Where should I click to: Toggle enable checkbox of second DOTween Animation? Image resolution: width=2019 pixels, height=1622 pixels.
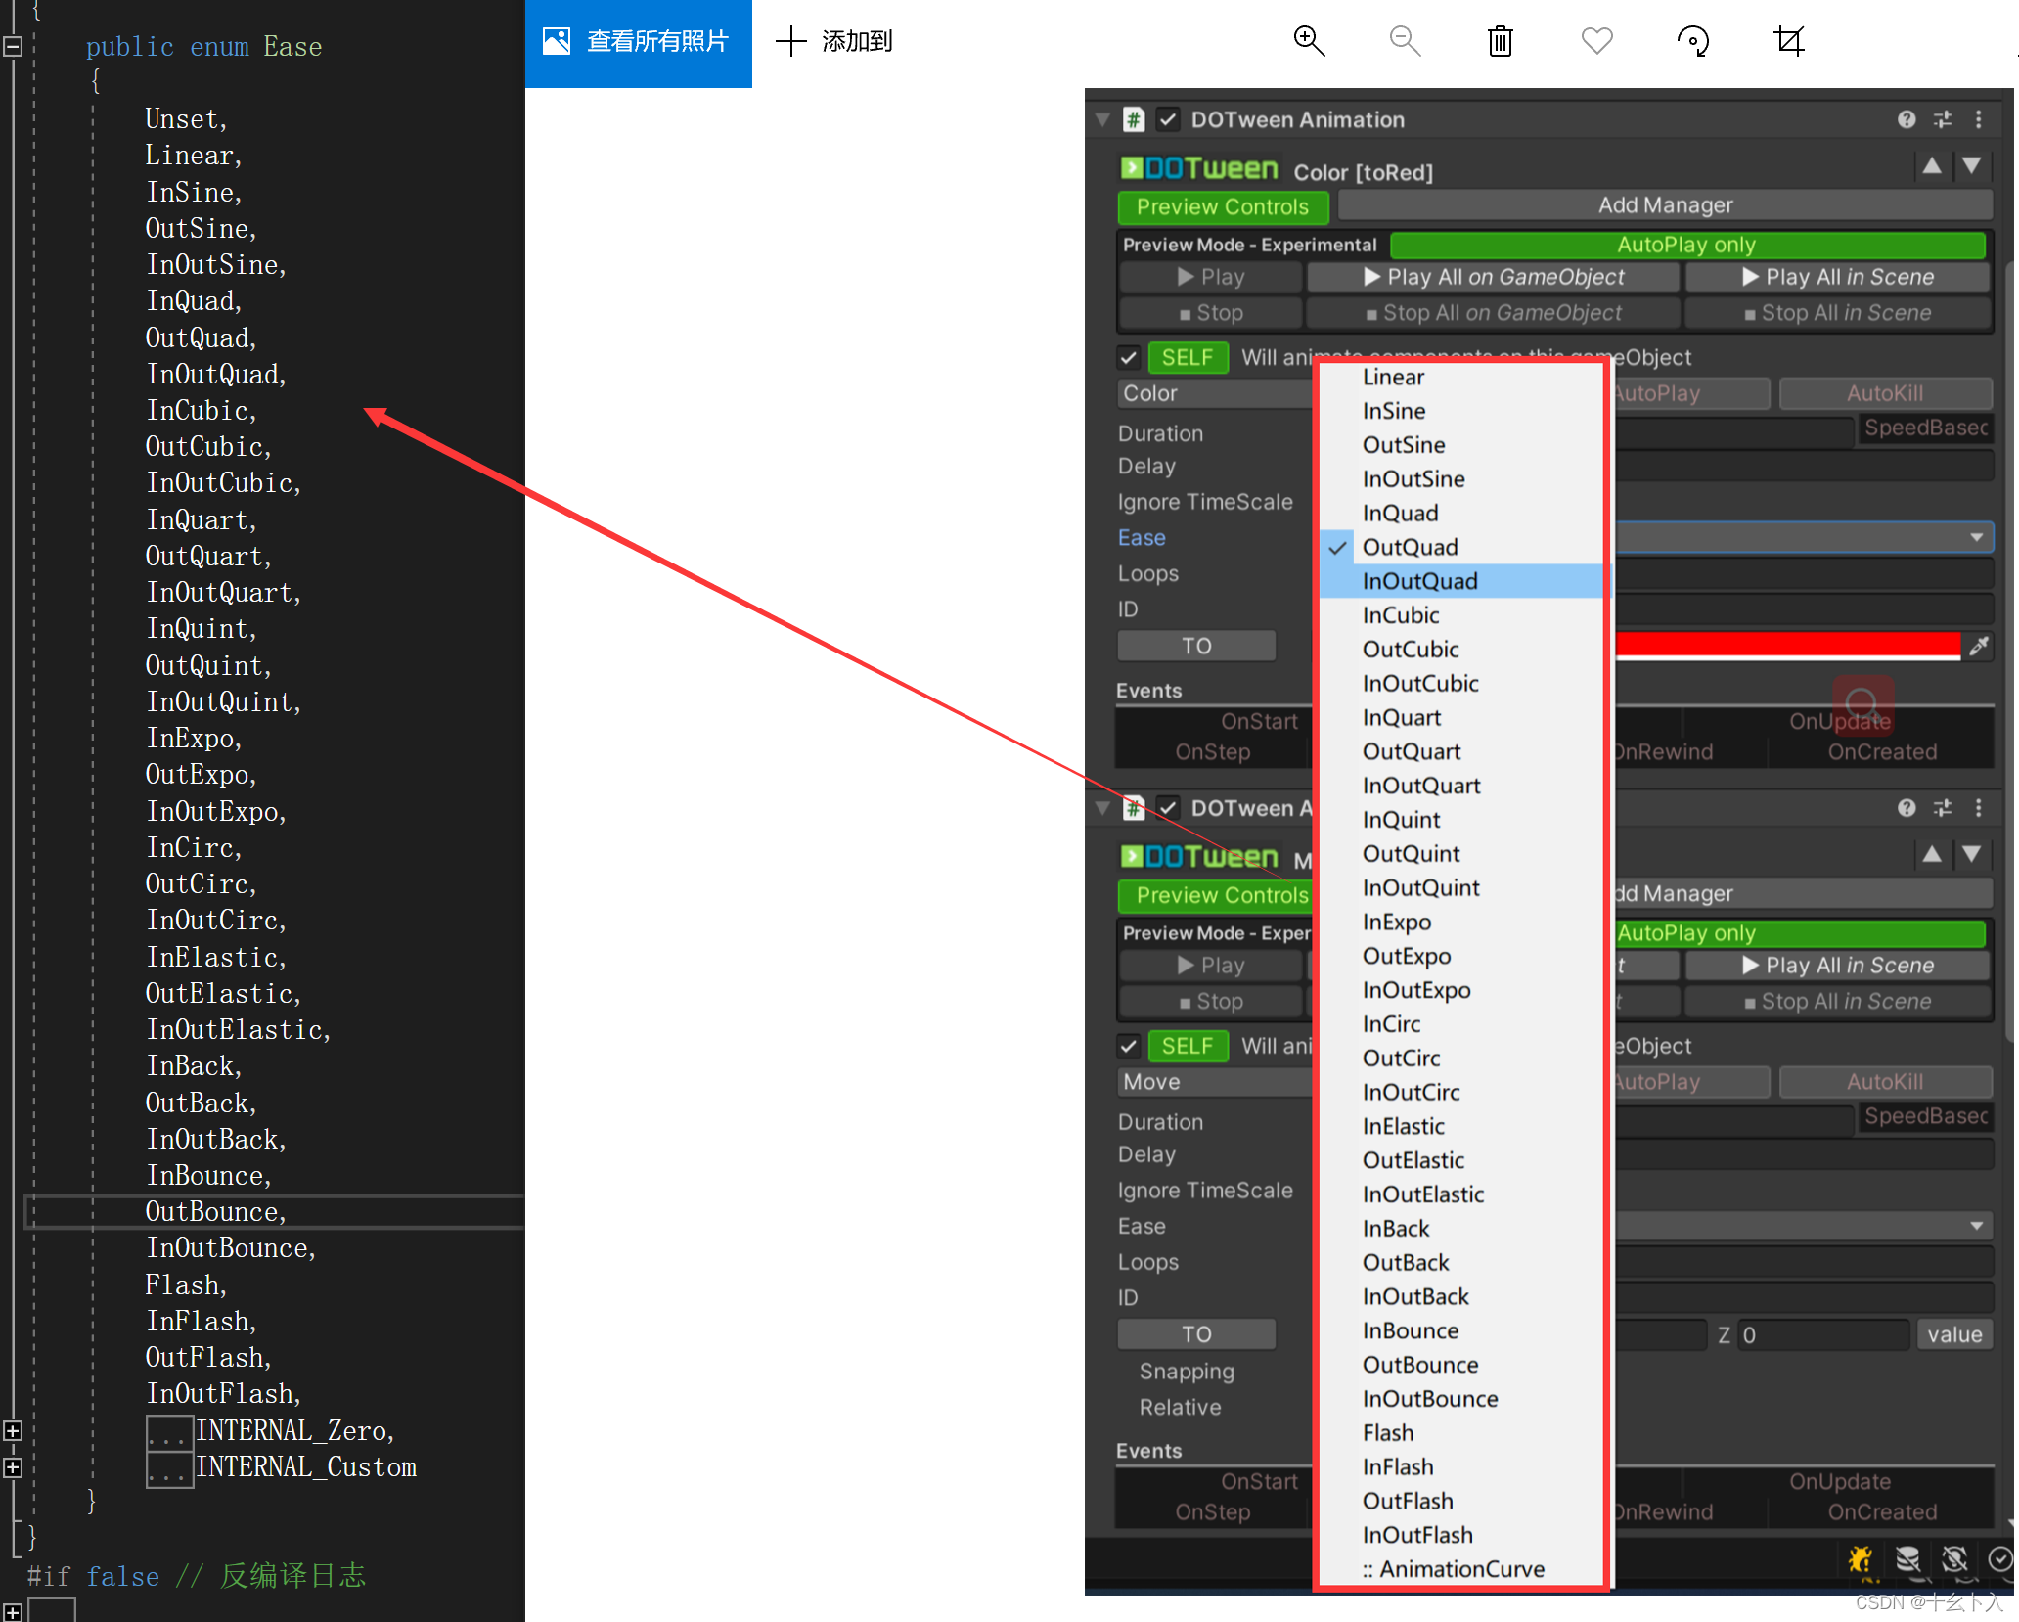click(x=1168, y=808)
